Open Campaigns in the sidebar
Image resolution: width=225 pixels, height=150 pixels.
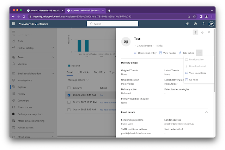(23, 101)
